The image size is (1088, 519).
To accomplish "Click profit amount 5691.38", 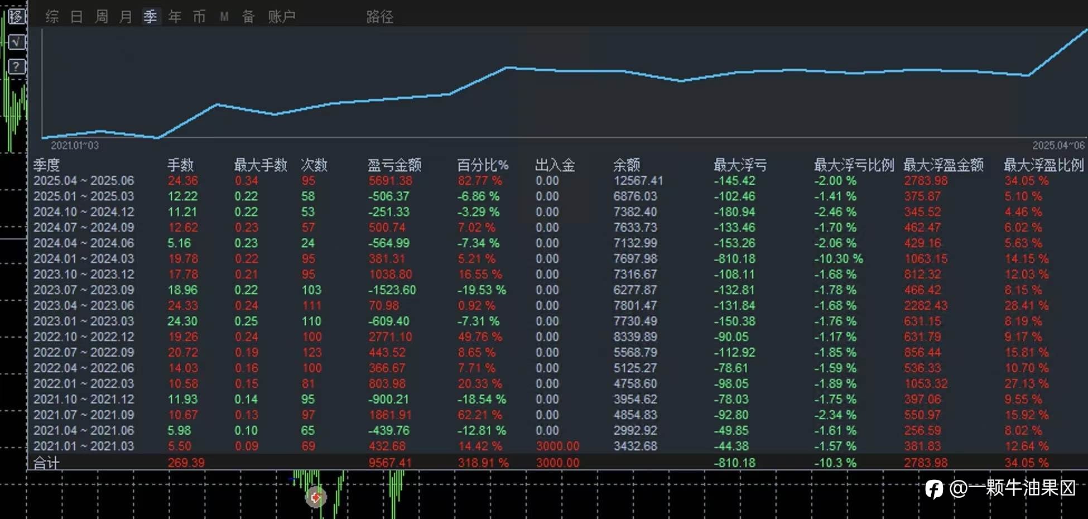I will [x=391, y=181].
